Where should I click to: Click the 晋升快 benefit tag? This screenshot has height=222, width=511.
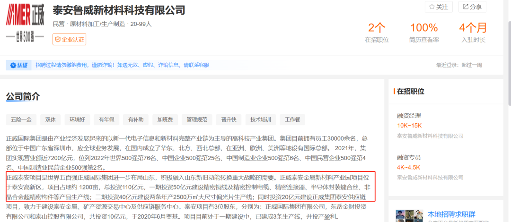point(229,120)
